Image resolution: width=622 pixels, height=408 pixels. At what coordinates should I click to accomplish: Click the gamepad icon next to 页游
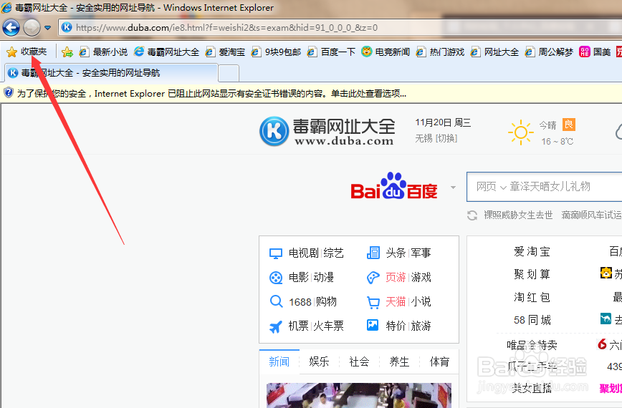373,278
